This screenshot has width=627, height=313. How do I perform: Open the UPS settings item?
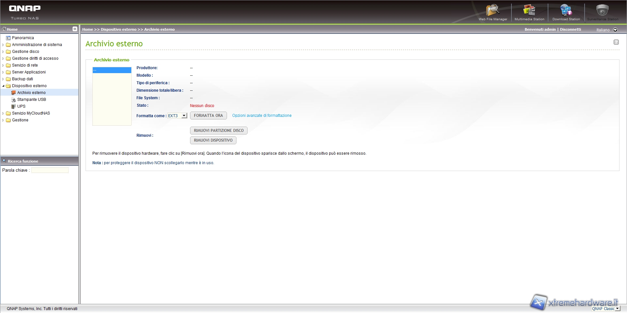(x=21, y=106)
